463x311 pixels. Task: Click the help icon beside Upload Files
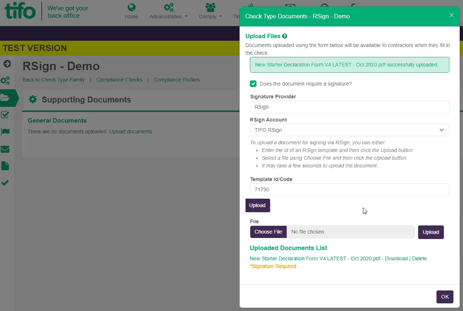tap(284, 36)
